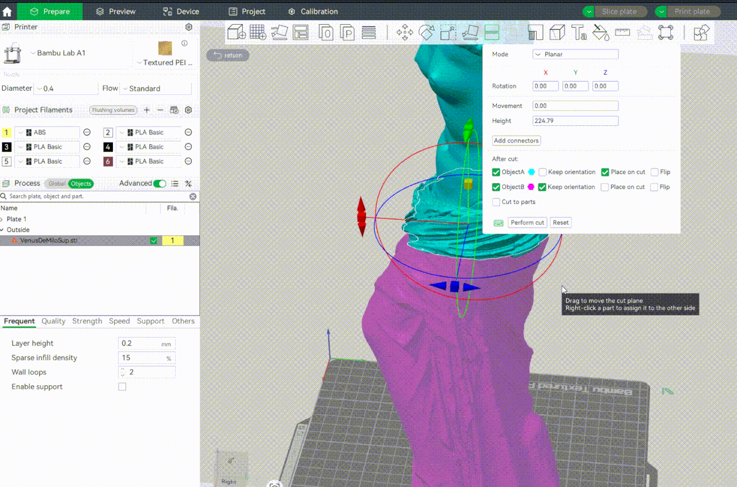This screenshot has width=737, height=487.
Task: Toggle the Advanced switch
Action: coord(159,183)
